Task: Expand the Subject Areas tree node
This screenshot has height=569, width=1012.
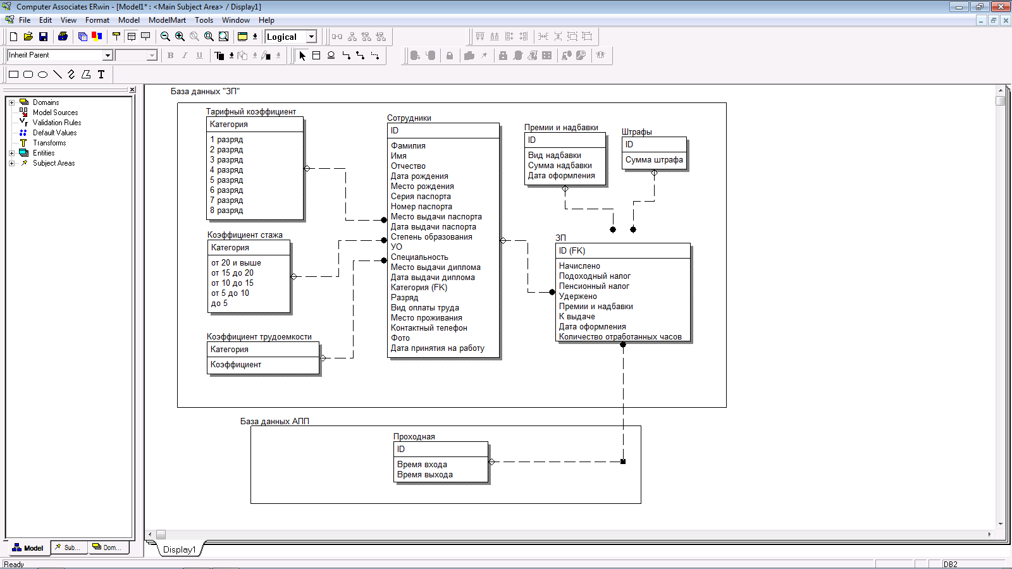Action: [11, 163]
